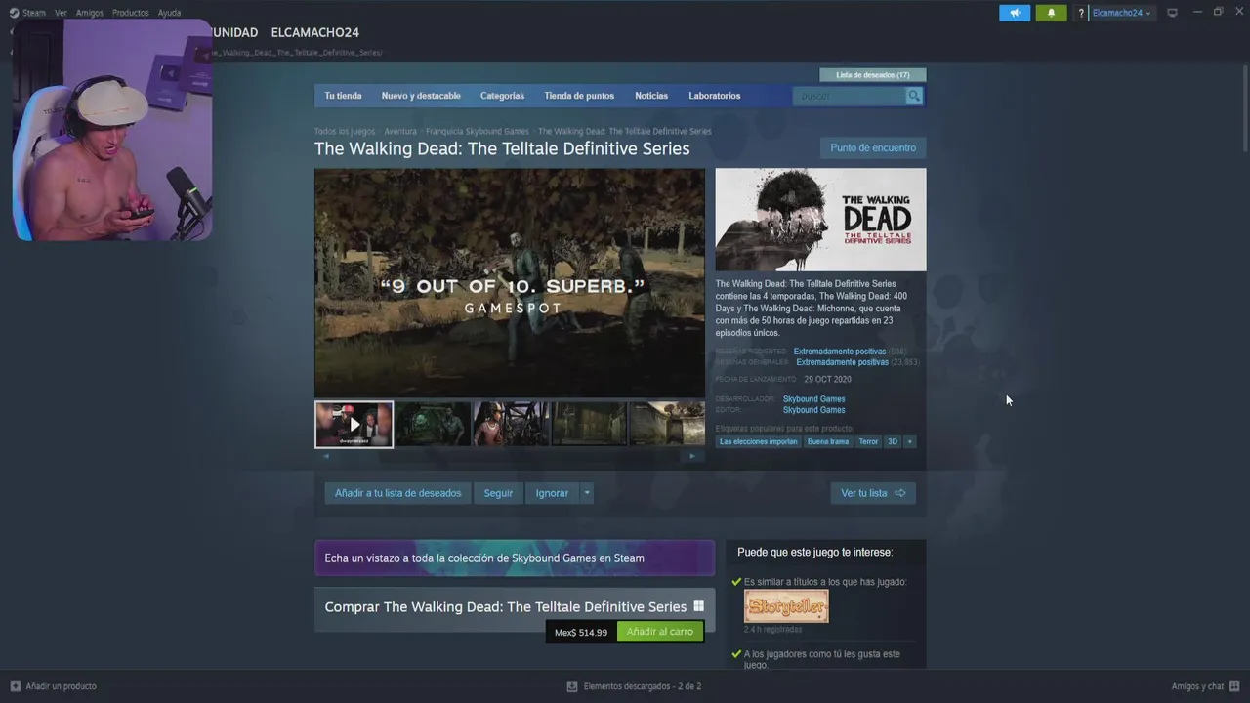Click the Punto de encuentro button
Viewport: 1250px width, 703px height.
873,147
